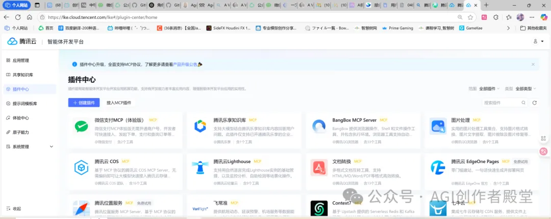
Task: Open 应用管理 in the sidebar
Action: 30,60
